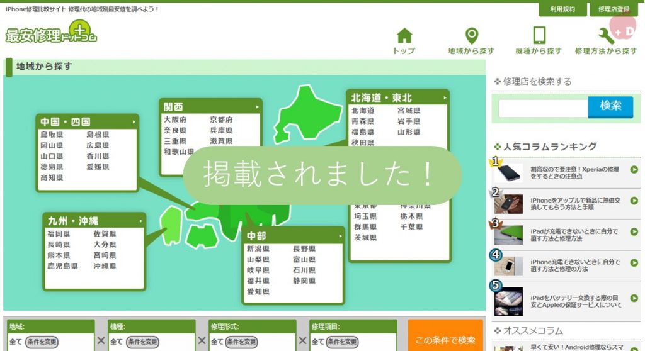Change condition for 地域 filter

[x=42, y=342]
